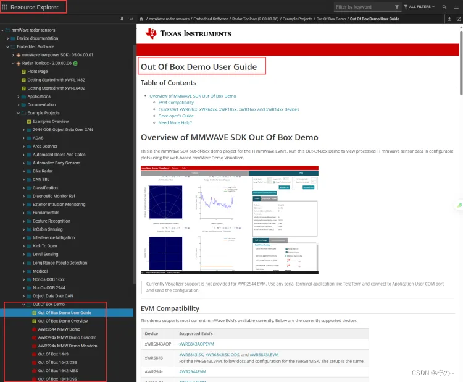Collapse the Embedded Software node
Viewport: 463px width, 382px height.
pyautogui.click(x=7, y=47)
